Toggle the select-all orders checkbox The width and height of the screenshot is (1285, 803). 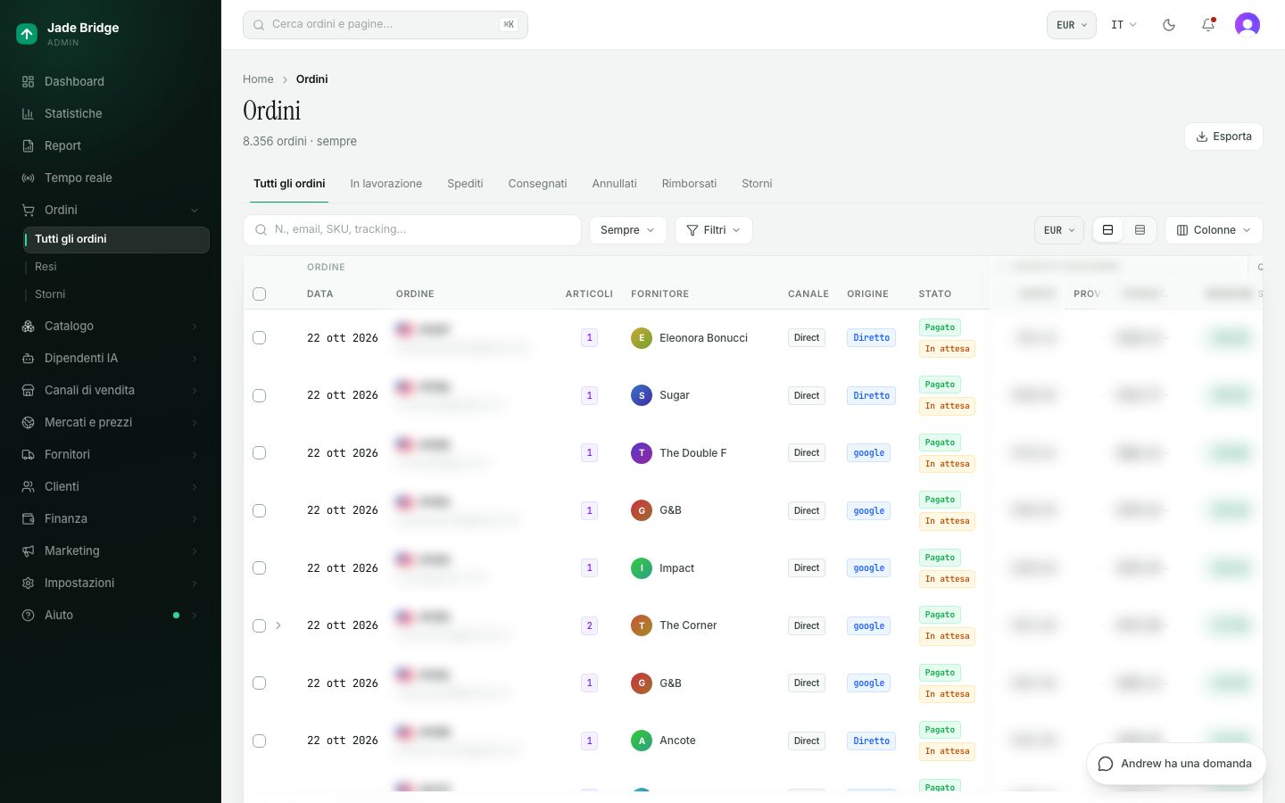click(260, 294)
